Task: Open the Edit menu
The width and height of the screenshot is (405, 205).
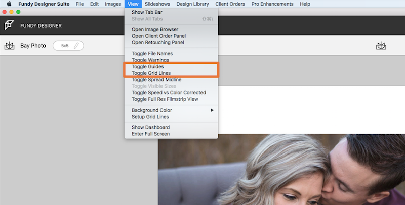Action: coord(94,4)
